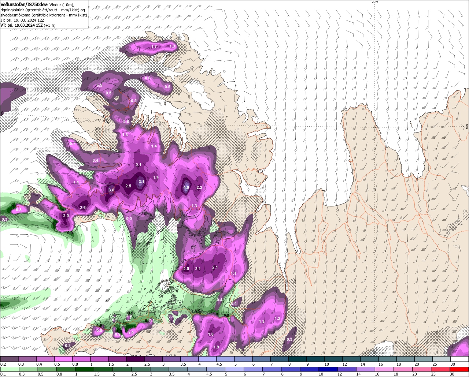The image size is (469, 377).
Task: Select the darkest purple 2 swatch in snow legend
Action: click(135, 359)
